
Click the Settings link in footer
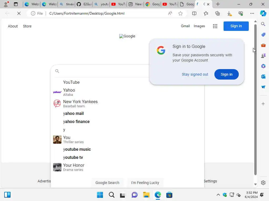210,181
